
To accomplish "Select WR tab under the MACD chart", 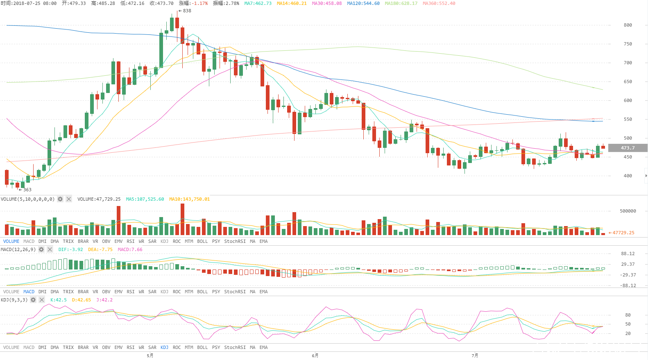I will coord(141,292).
